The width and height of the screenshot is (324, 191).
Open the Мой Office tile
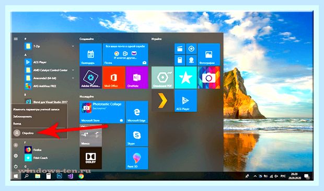coord(114,77)
